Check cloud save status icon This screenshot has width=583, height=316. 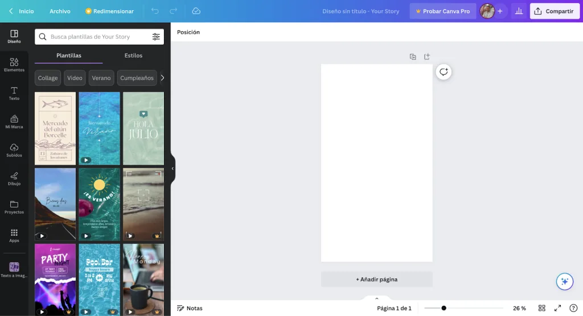pyautogui.click(x=196, y=11)
